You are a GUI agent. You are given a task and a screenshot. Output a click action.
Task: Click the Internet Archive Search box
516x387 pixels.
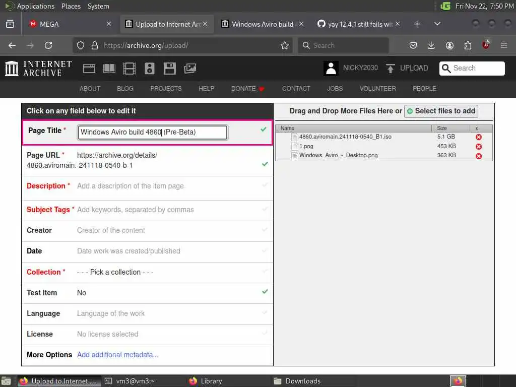coord(472,68)
